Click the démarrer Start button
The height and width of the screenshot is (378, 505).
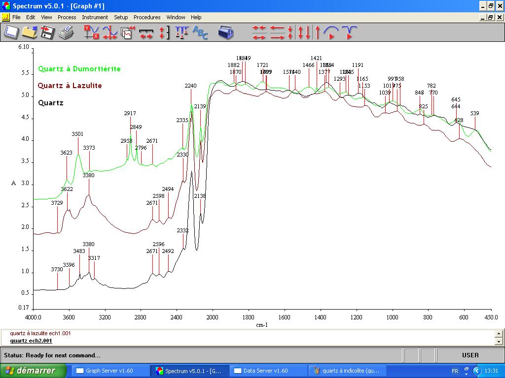pyautogui.click(x=29, y=371)
